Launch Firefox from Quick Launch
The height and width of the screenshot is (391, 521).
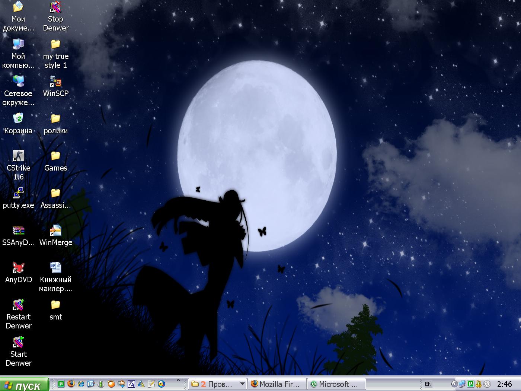click(71, 384)
